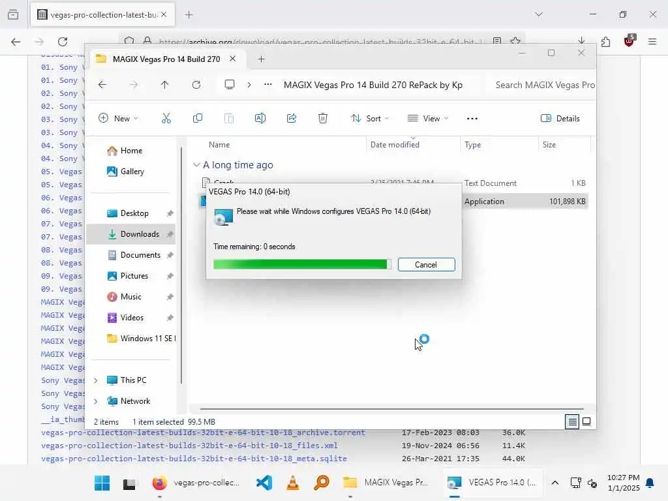Cancel the VEGAS Pro installation
Image resolution: width=668 pixels, height=501 pixels.
tap(426, 265)
